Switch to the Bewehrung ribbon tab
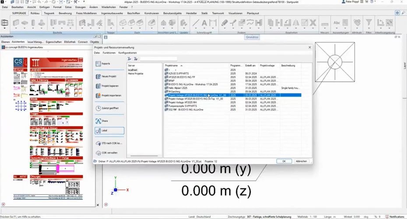Viewport: 407px width, 219px height. pos(65,13)
